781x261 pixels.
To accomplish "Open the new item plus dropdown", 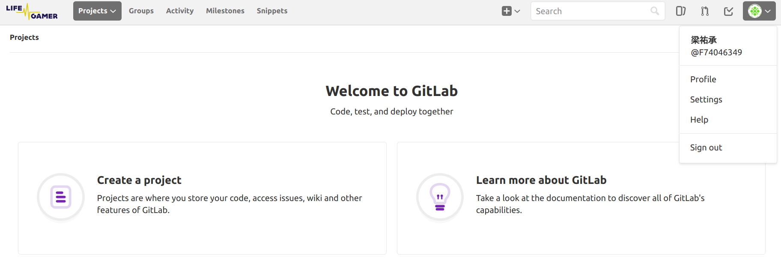I will [511, 11].
